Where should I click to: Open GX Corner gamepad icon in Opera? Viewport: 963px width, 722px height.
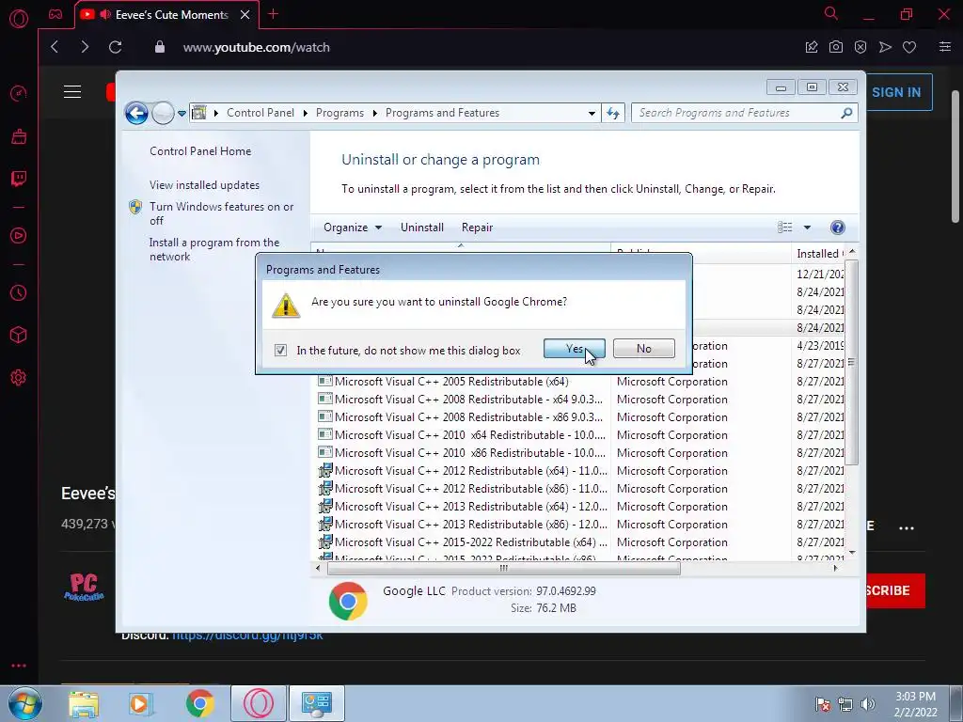(x=55, y=14)
